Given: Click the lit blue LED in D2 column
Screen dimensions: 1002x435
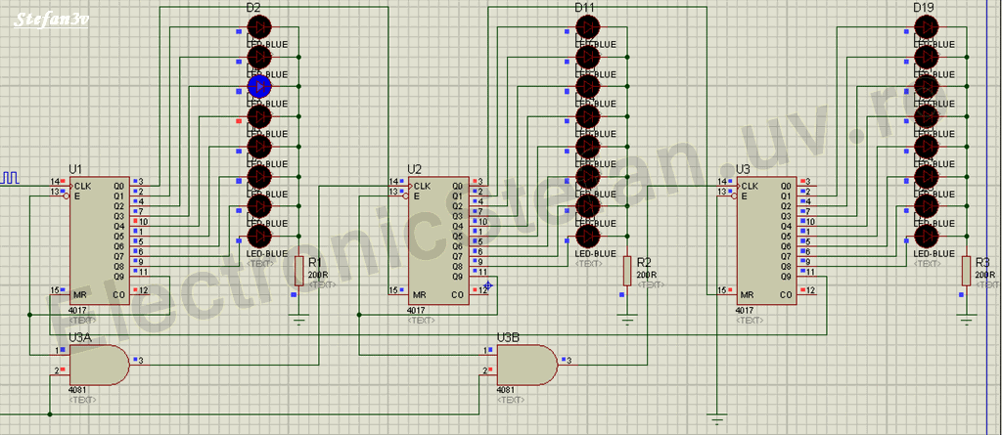Looking at the screenshot, I should coord(258,87).
